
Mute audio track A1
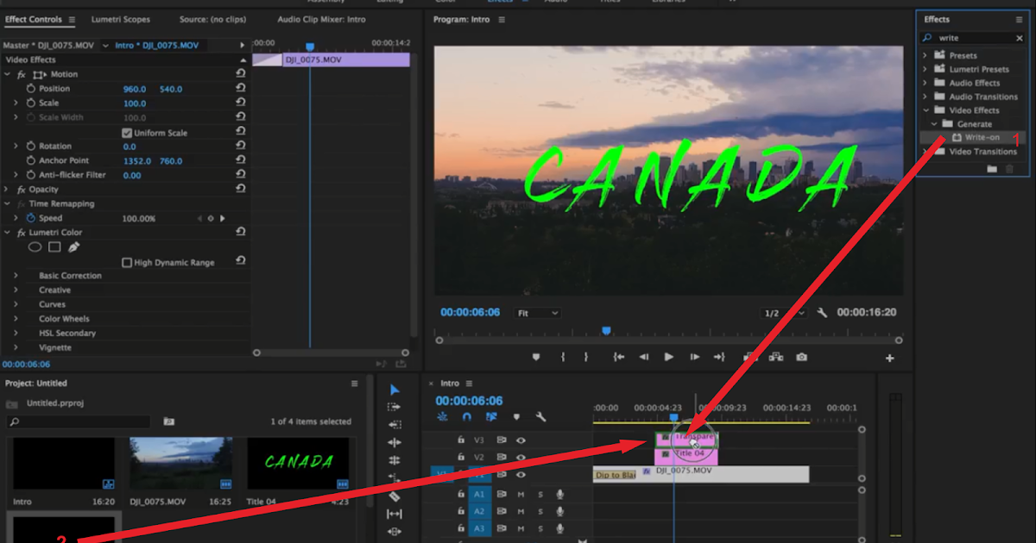pos(521,495)
